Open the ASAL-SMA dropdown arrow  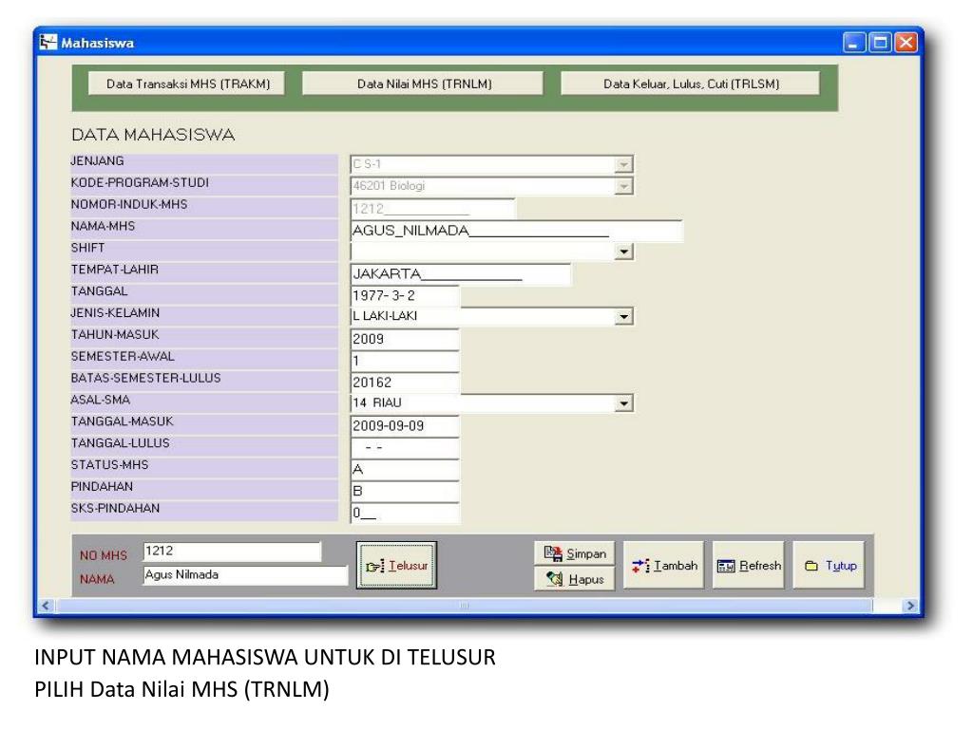tap(623, 402)
